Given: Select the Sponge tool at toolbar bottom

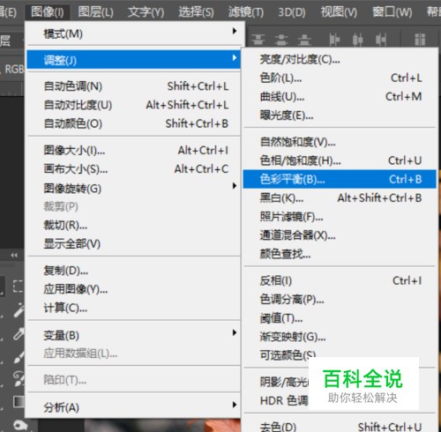Looking at the screenshot, I should (x=19, y=425).
